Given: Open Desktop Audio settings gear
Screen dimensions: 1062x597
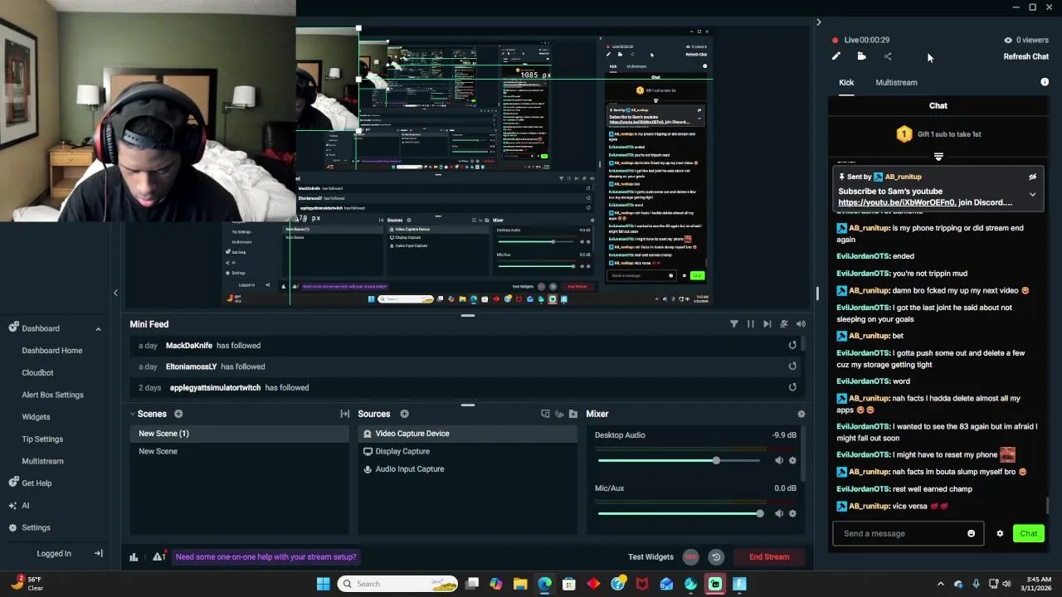Looking at the screenshot, I should click(792, 461).
